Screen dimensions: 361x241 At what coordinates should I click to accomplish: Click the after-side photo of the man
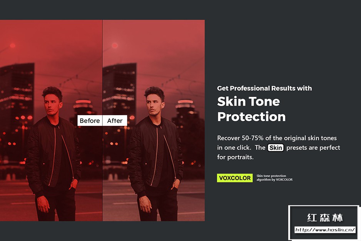154,120
